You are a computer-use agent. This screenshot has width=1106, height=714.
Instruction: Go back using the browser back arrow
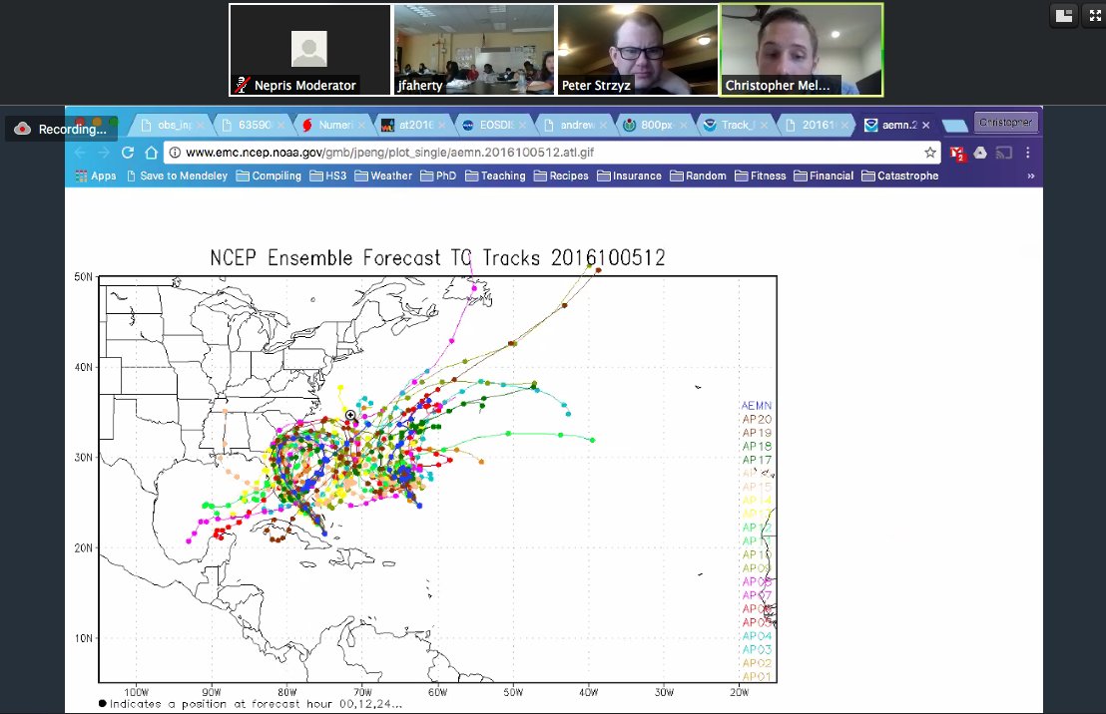point(80,153)
